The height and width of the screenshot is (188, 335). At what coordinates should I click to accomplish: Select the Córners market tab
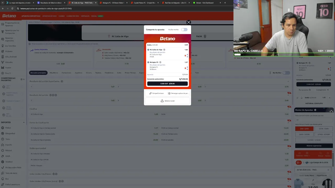(89, 73)
